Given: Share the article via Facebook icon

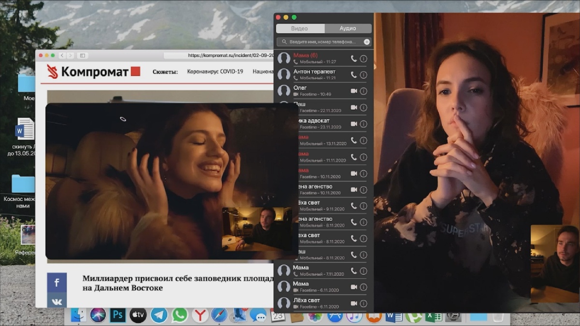Looking at the screenshot, I should coord(57,283).
